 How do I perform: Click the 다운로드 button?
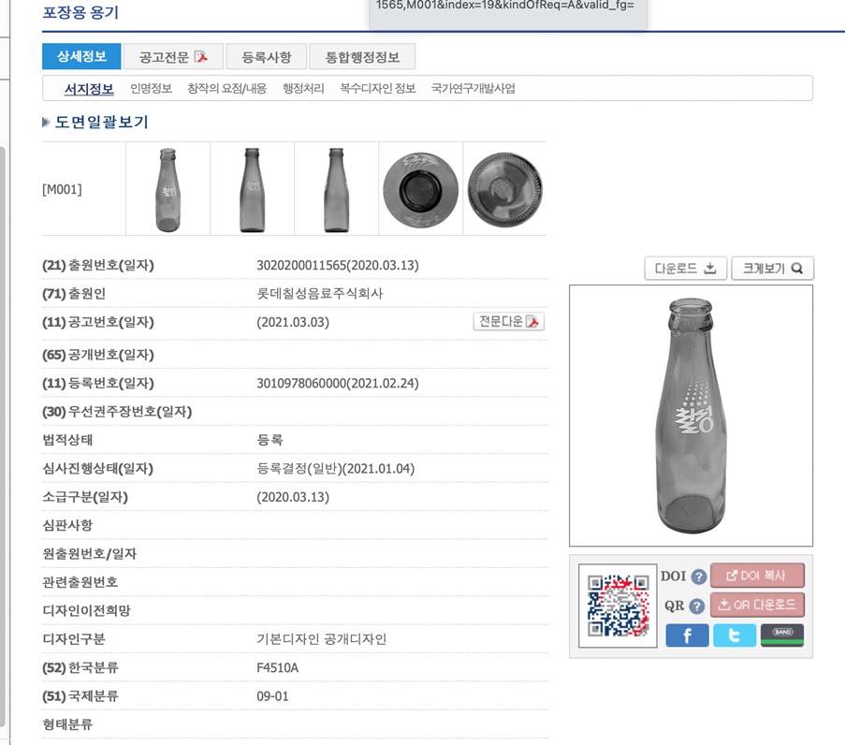point(686,269)
